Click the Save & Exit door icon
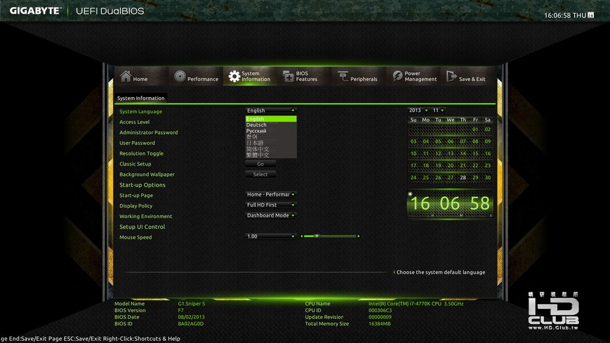This screenshot has height=343, width=610. pyautogui.click(x=452, y=76)
